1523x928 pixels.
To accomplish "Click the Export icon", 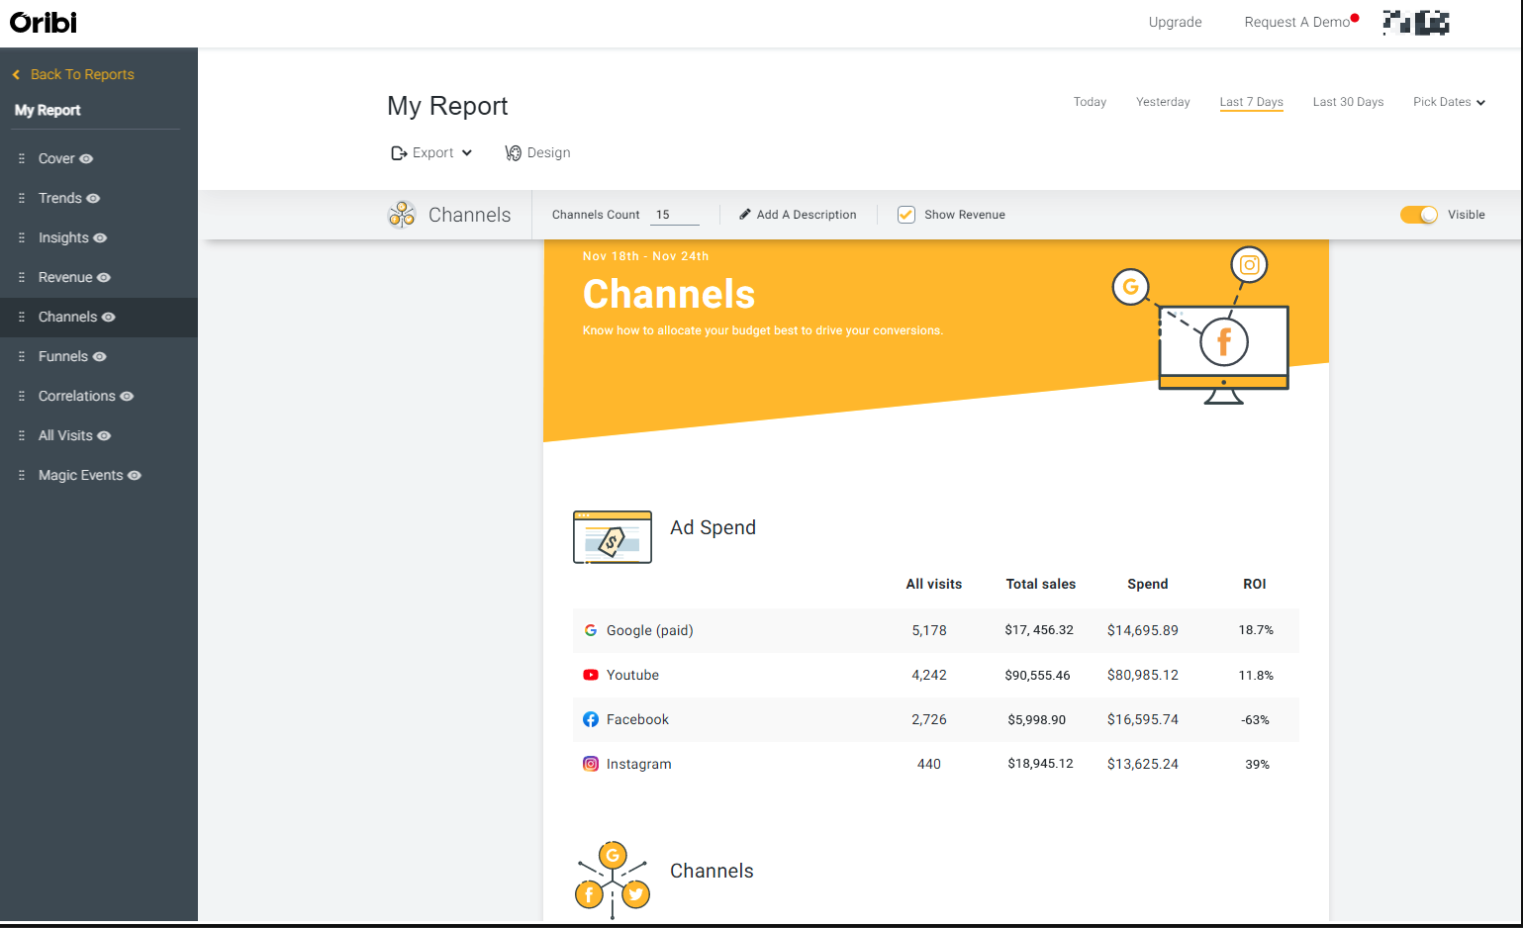I will click(x=399, y=153).
